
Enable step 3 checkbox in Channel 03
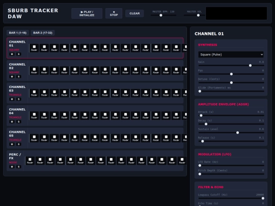pyautogui.click(x=54, y=92)
